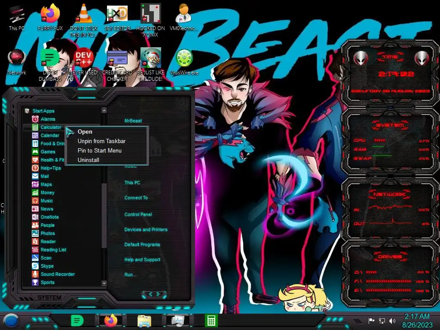
Task: Open the green chat app in taskbar
Action: pyautogui.click(x=77, y=321)
